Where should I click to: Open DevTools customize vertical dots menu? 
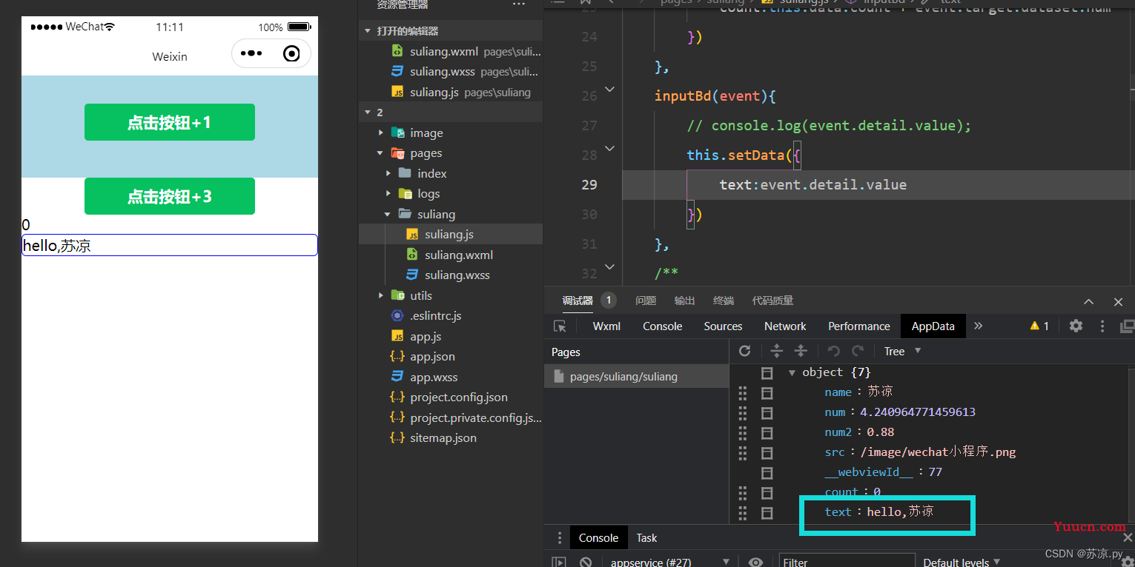point(1102,326)
